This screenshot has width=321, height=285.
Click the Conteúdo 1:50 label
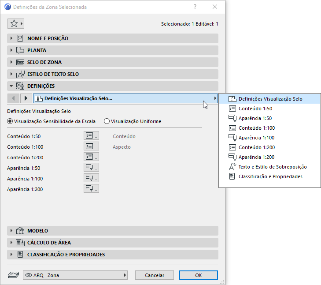[24, 136]
